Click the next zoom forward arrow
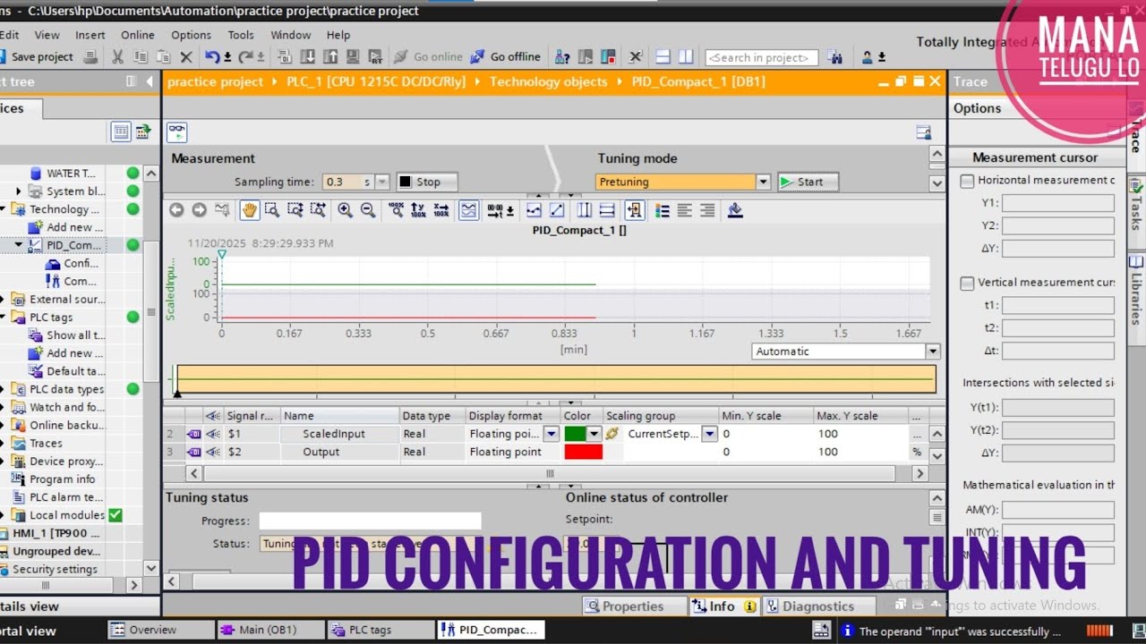The height and width of the screenshot is (644, 1146). point(199,210)
